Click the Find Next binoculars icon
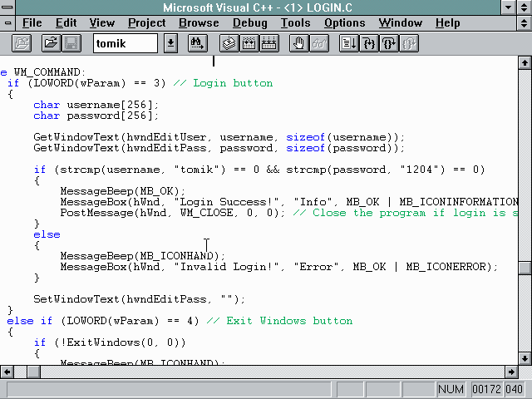Image resolution: width=532 pixels, height=399 pixels. (x=198, y=43)
